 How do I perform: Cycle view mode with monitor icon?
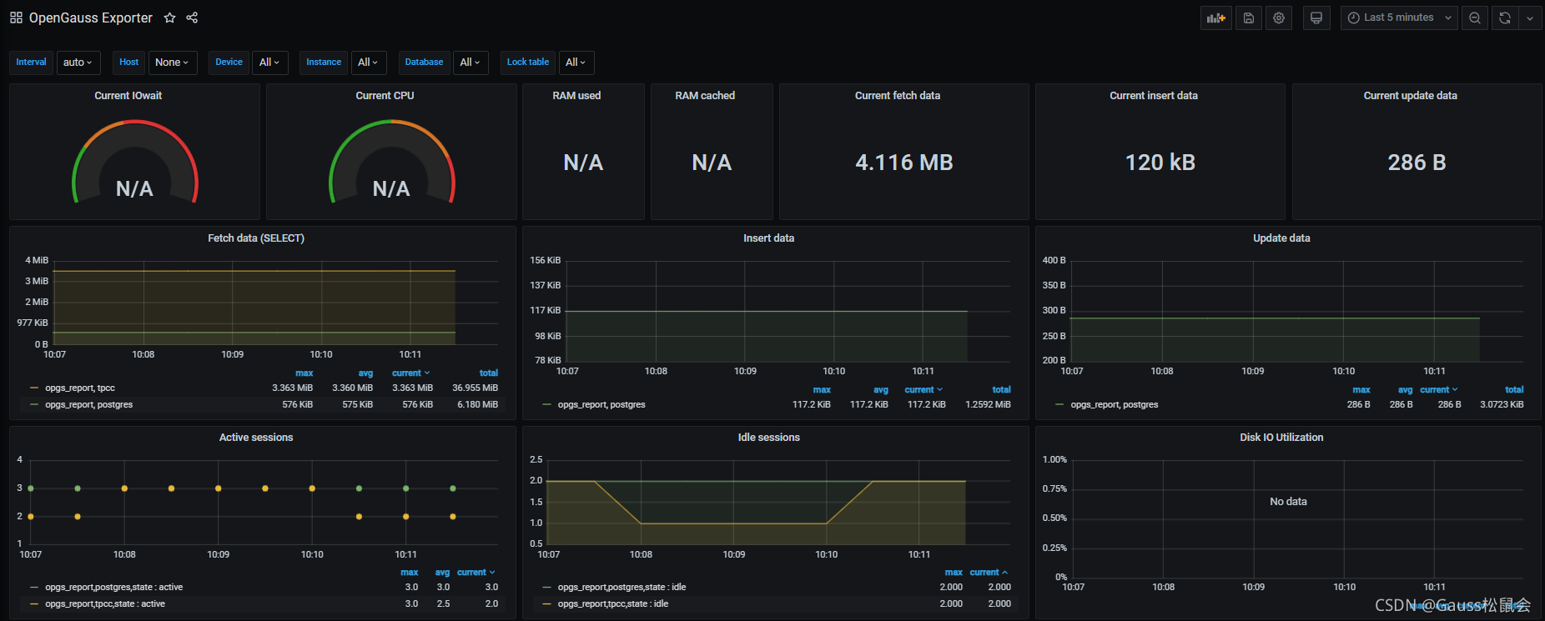tap(1316, 18)
